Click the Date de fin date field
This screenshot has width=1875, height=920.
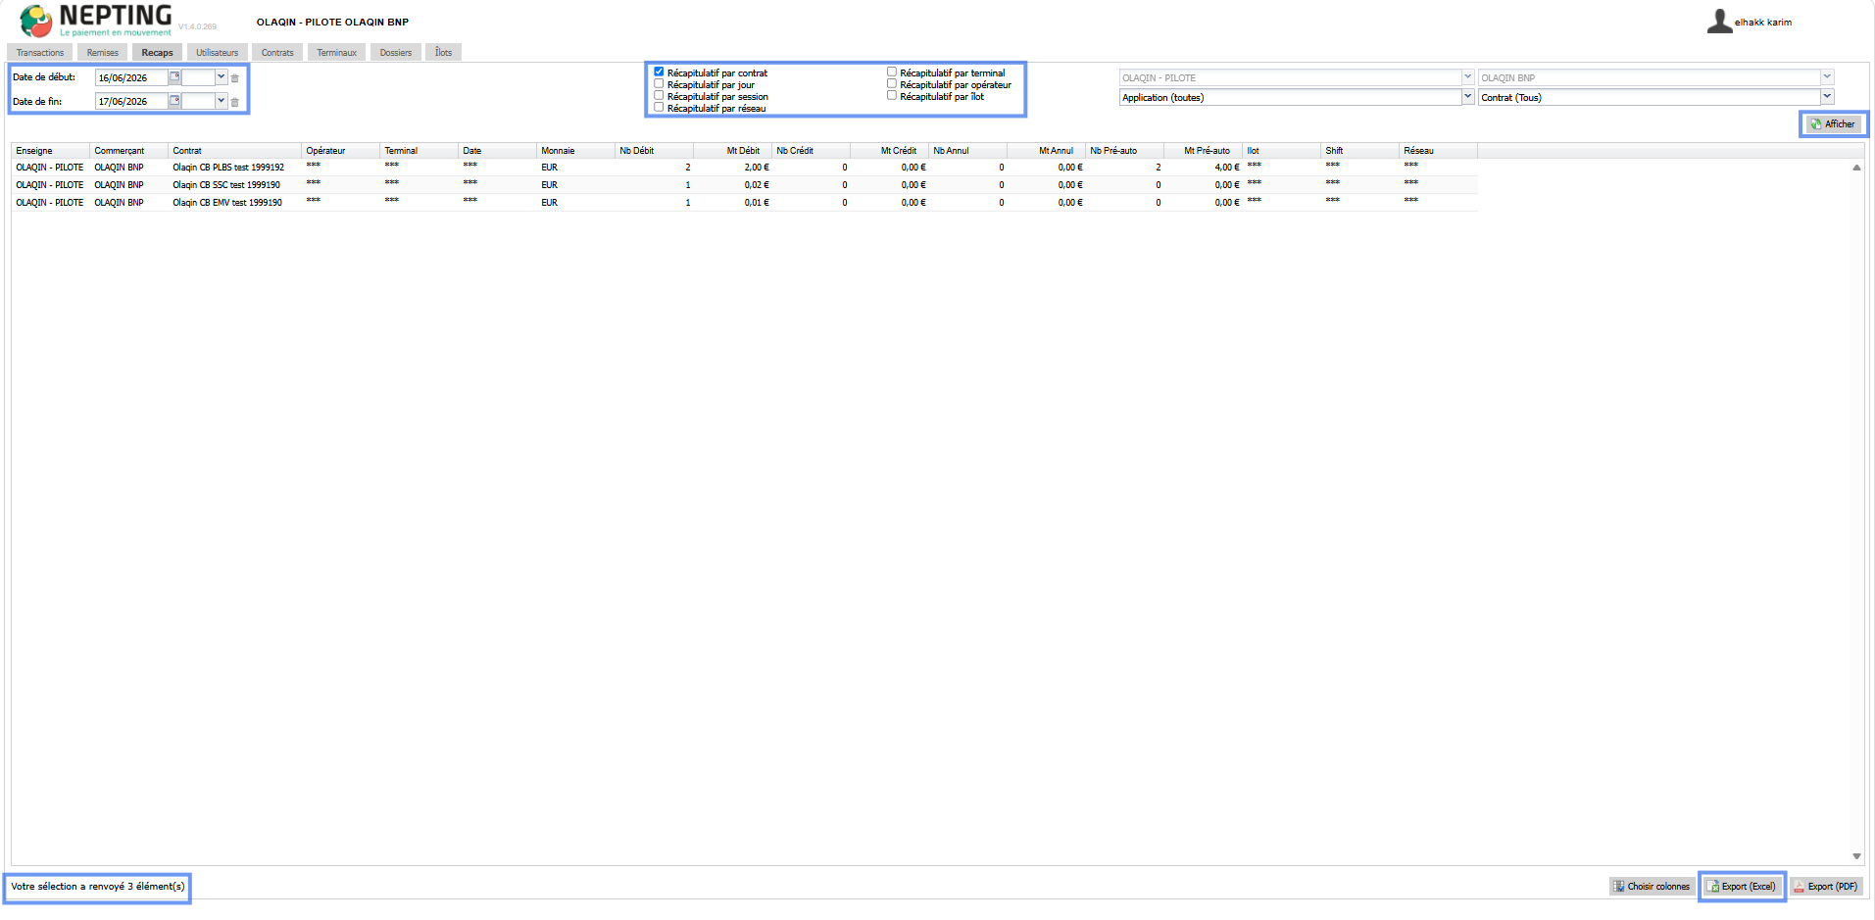pyautogui.click(x=132, y=101)
